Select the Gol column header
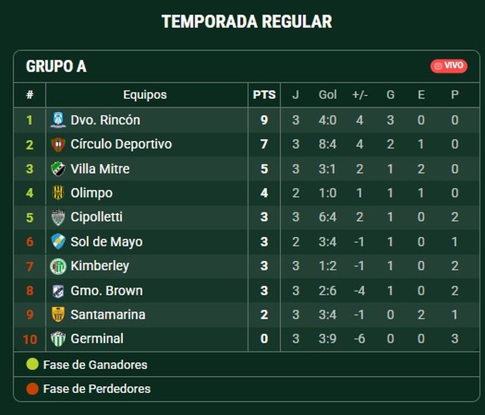The width and height of the screenshot is (485, 415). coord(328,95)
